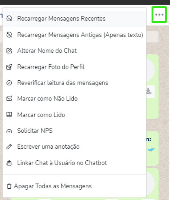Select Apagar Todas as Mensagens
The width and height of the screenshot is (170, 200).
(x=74, y=186)
